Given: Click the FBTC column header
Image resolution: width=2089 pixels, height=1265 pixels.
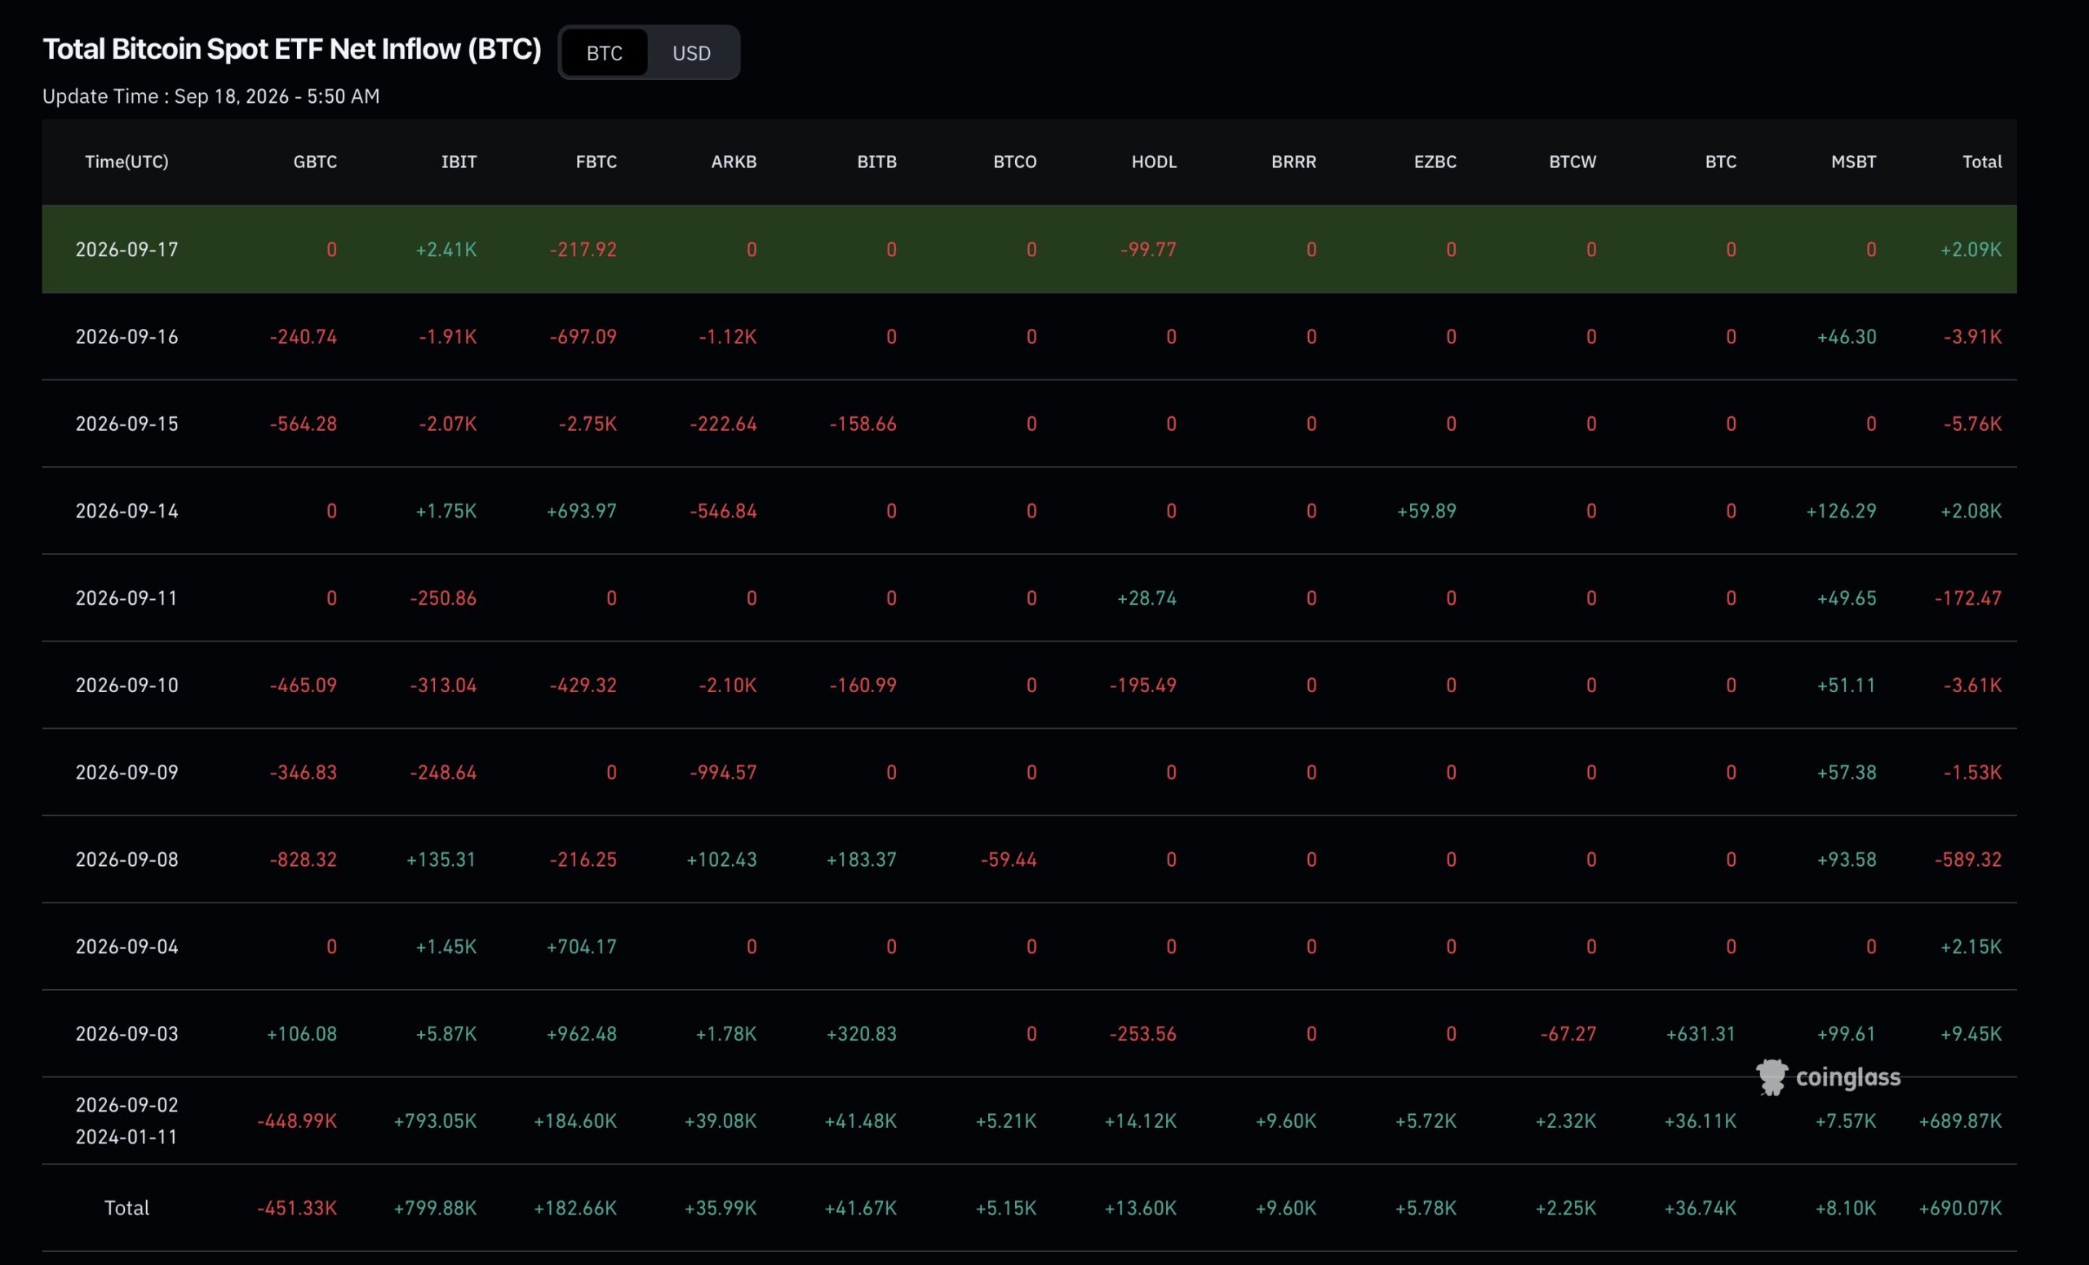Looking at the screenshot, I should coord(596,161).
